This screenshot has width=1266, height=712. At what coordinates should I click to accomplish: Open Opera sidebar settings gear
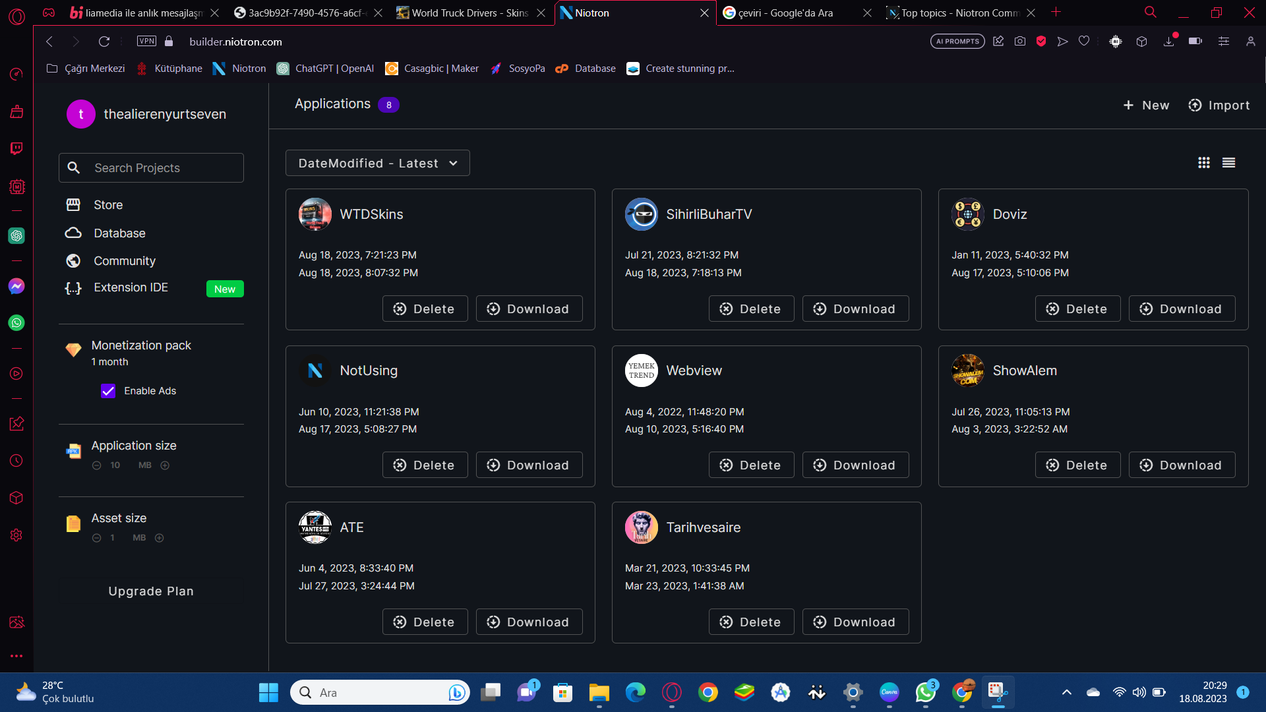coord(16,535)
